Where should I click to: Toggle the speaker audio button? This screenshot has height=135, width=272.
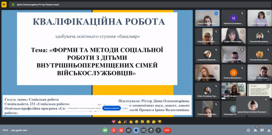point(105,130)
